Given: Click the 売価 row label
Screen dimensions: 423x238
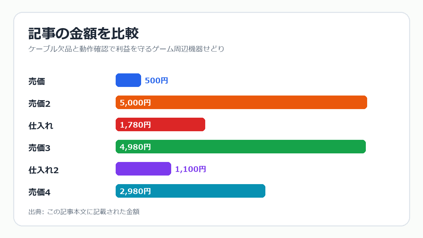Looking at the screenshot, I should pyautogui.click(x=37, y=81).
